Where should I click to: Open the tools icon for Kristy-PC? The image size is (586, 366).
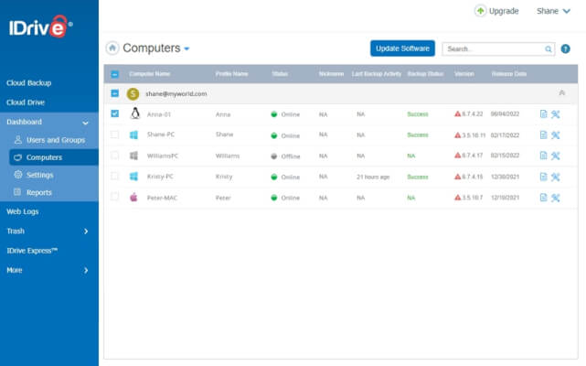pos(555,177)
